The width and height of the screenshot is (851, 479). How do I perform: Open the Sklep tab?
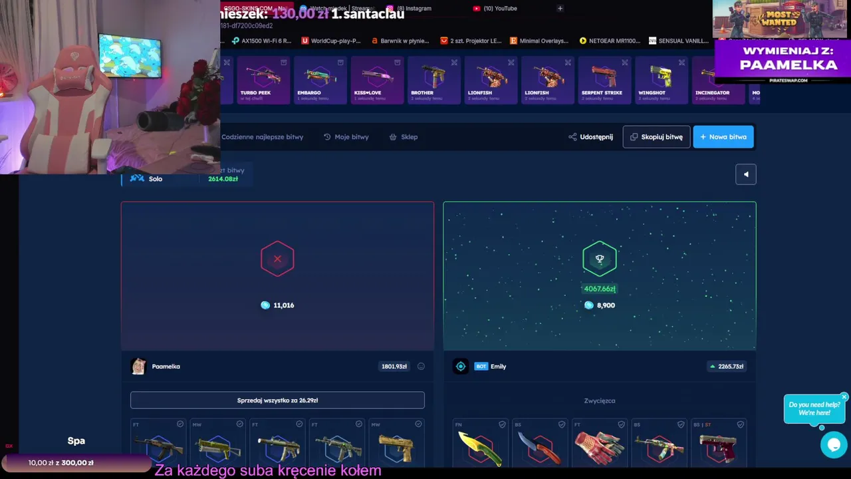pos(404,137)
